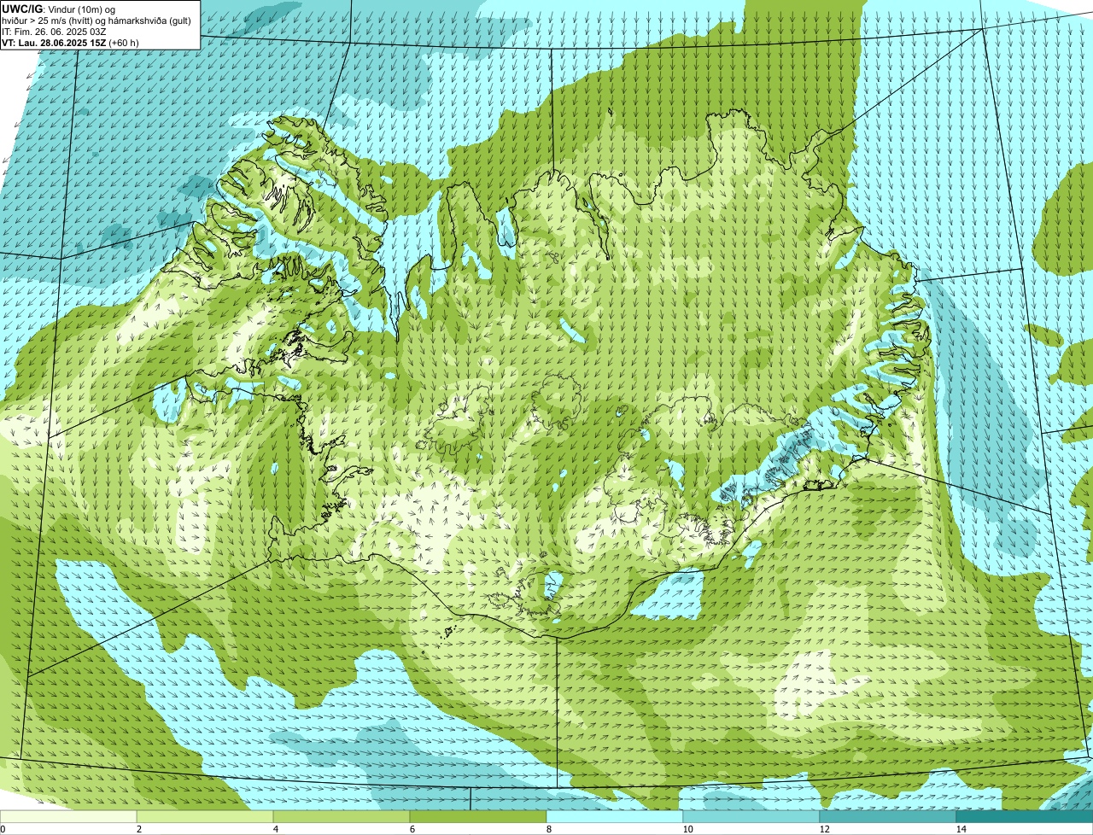This screenshot has width=1093, height=835.
Task: Click the legend scale label "6"
Action: [412, 829]
